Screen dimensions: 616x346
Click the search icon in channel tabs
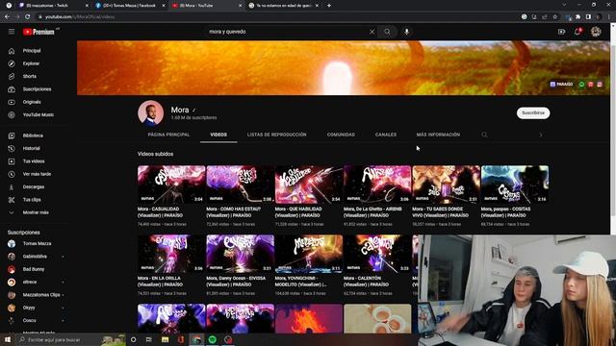pos(484,135)
